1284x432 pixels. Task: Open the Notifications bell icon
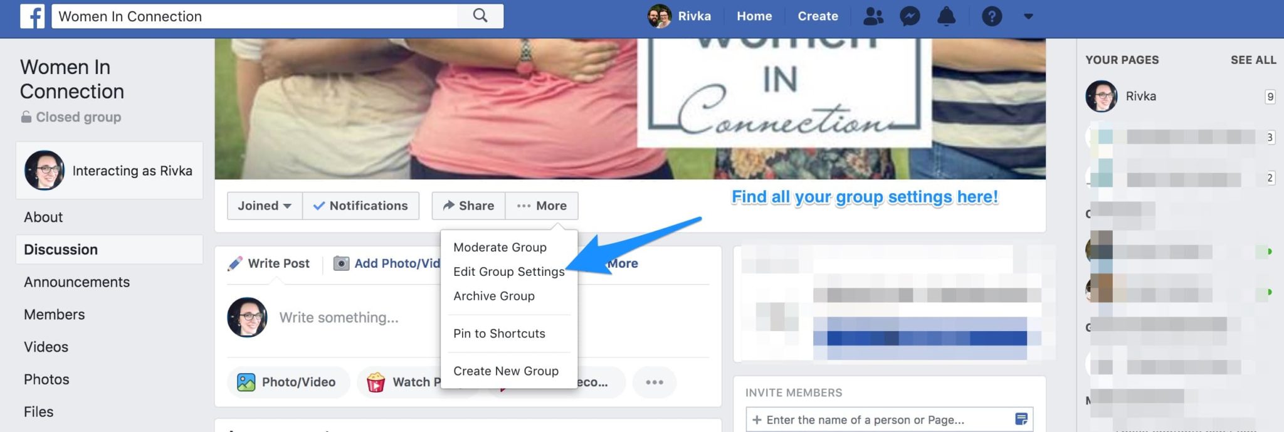pyautogui.click(x=946, y=16)
